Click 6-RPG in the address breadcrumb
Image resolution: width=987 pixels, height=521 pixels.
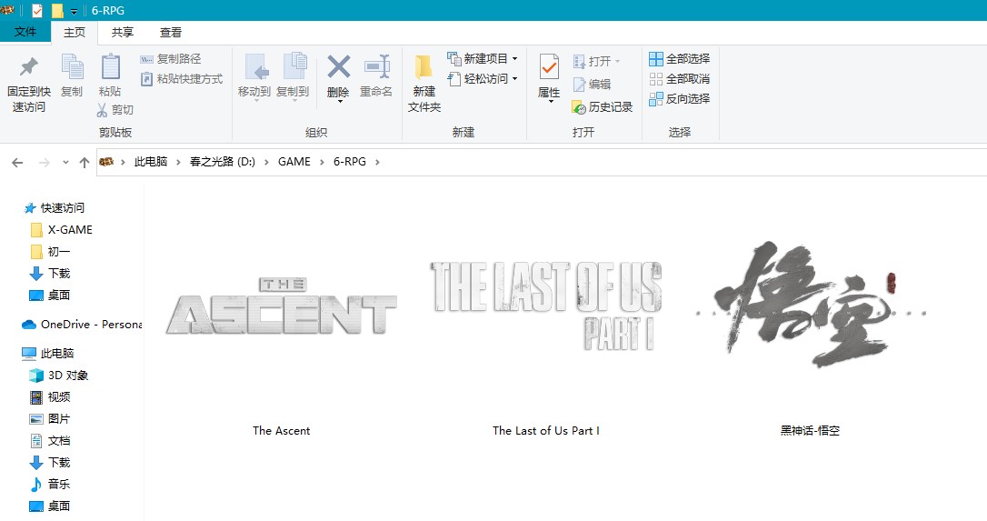[349, 162]
